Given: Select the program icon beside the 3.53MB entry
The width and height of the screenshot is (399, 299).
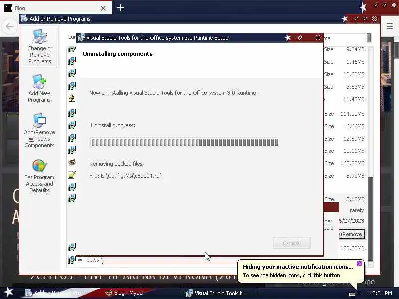Looking at the screenshot, I should point(72,86).
